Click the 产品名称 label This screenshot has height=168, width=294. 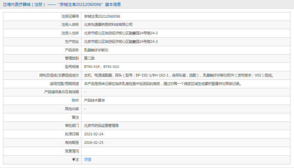click(x=72, y=50)
